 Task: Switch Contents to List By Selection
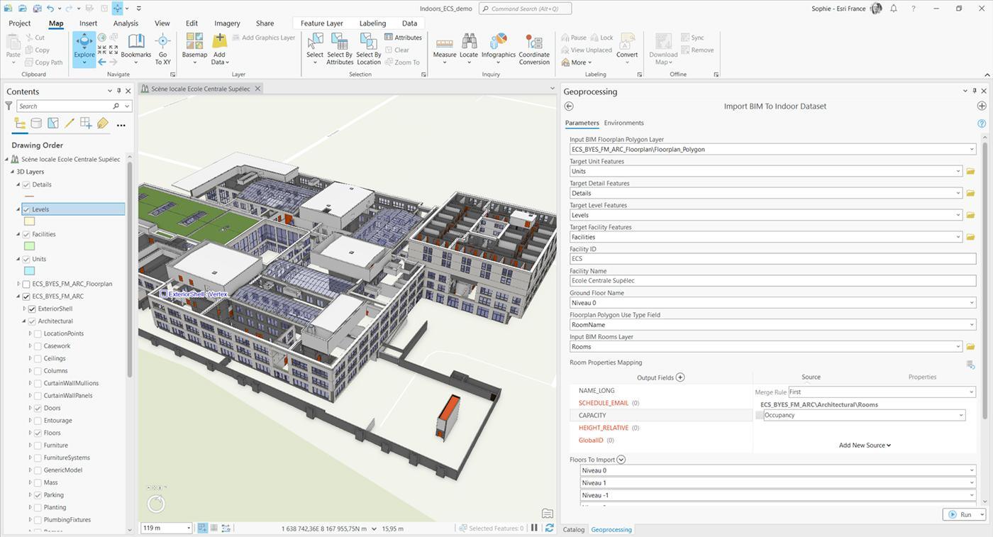[53, 123]
